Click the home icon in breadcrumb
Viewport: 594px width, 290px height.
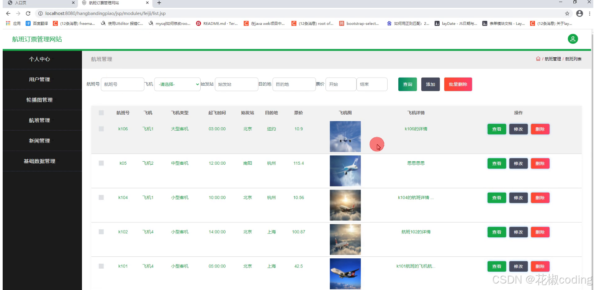tap(538, 59)
